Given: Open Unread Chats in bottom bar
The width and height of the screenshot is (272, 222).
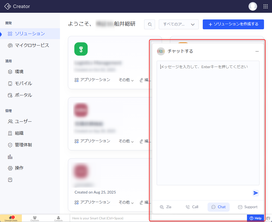Looking at the screenshot, I should tap(11, 219).
